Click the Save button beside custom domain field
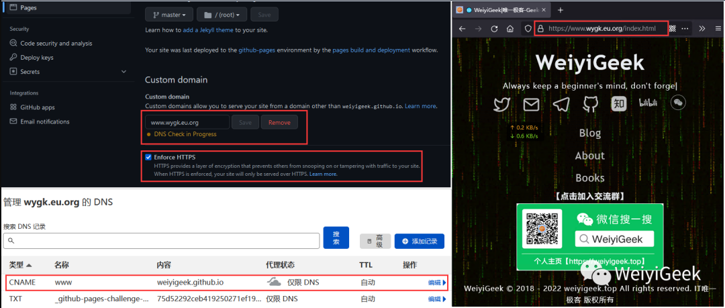Screen dimensions: 725x308 click(x=246, y=123)
